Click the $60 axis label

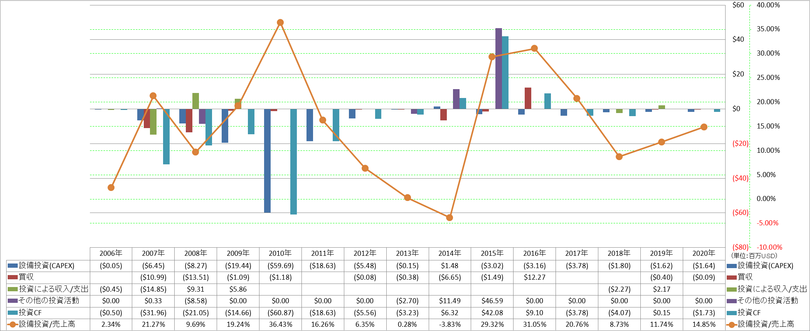click(x=738, y=5)
